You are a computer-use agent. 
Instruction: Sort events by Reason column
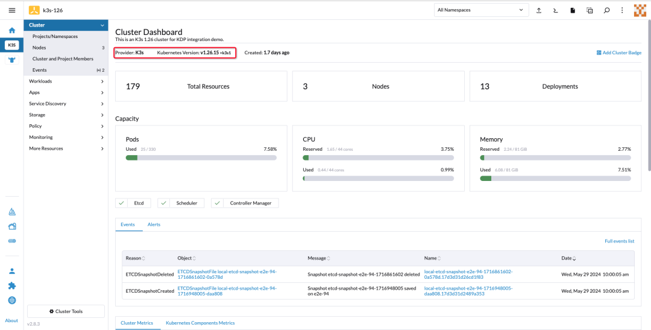(x=136, y=258)
